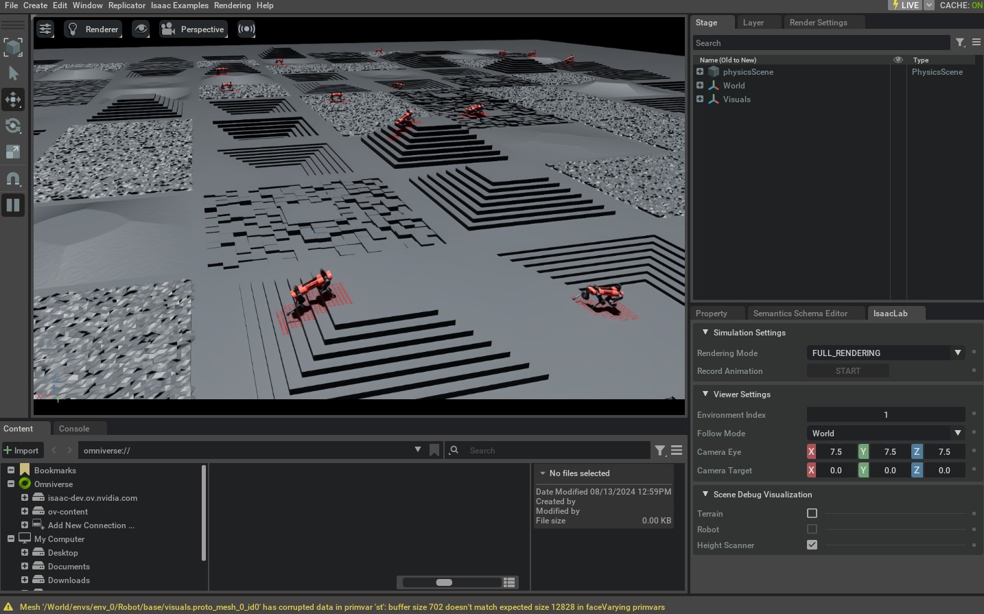Select Add New Connection entry
984x614 pixels.
(x=91, y=526)
